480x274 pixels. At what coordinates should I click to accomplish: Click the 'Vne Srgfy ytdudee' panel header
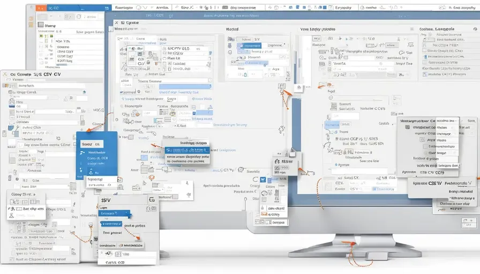tap(318, 29)
